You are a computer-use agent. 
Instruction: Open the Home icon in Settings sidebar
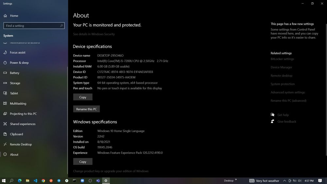point(6,16)
